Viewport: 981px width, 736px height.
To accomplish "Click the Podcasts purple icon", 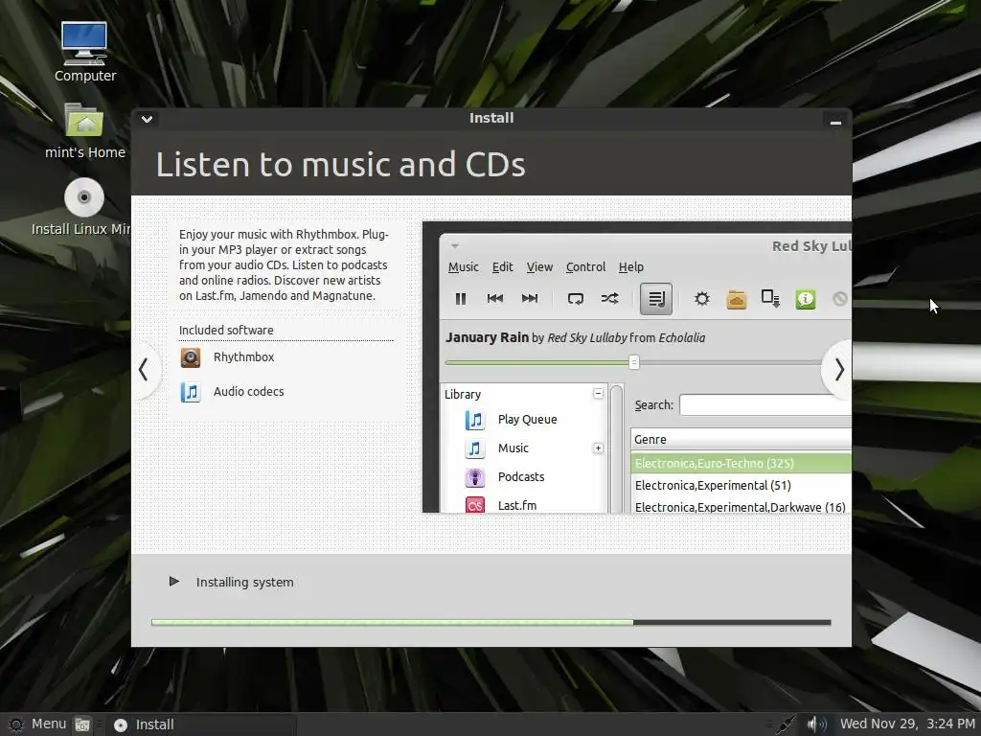I will (x=475, y=477).
